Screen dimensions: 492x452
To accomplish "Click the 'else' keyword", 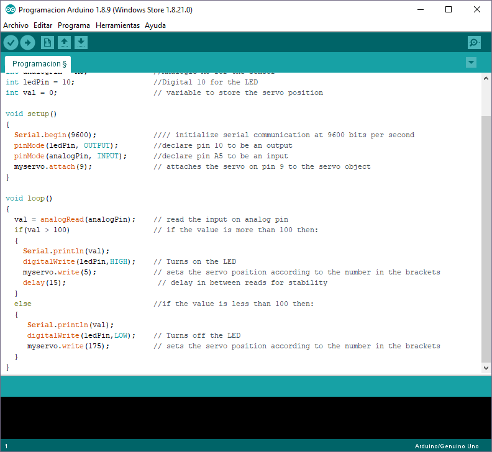I will pos(22,304).
